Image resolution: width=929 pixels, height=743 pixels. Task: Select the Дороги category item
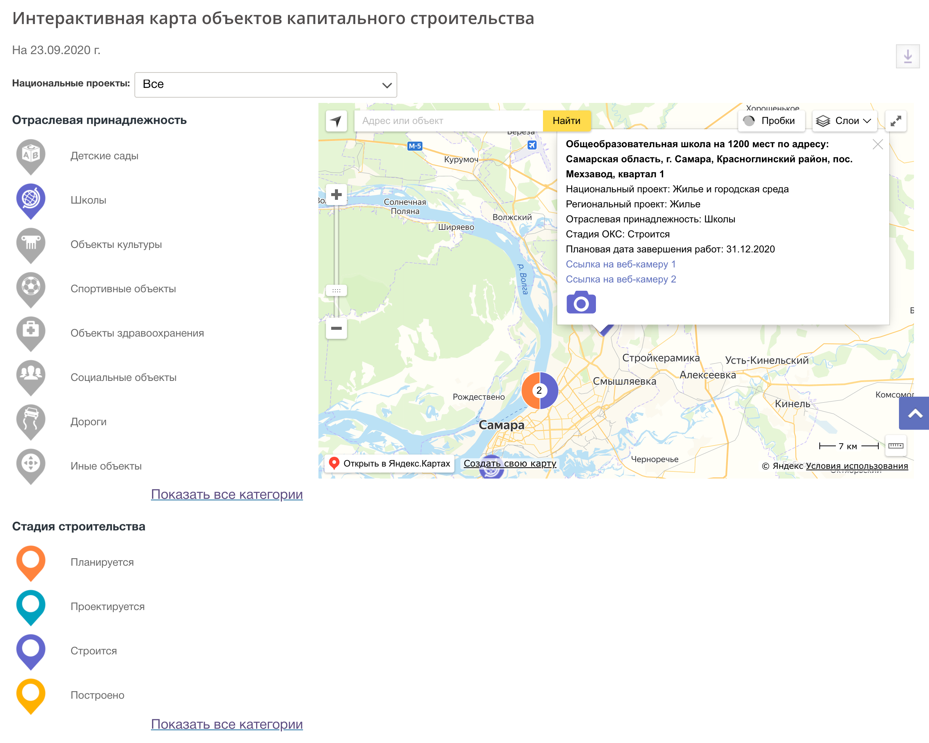click(x=88, y=422)
